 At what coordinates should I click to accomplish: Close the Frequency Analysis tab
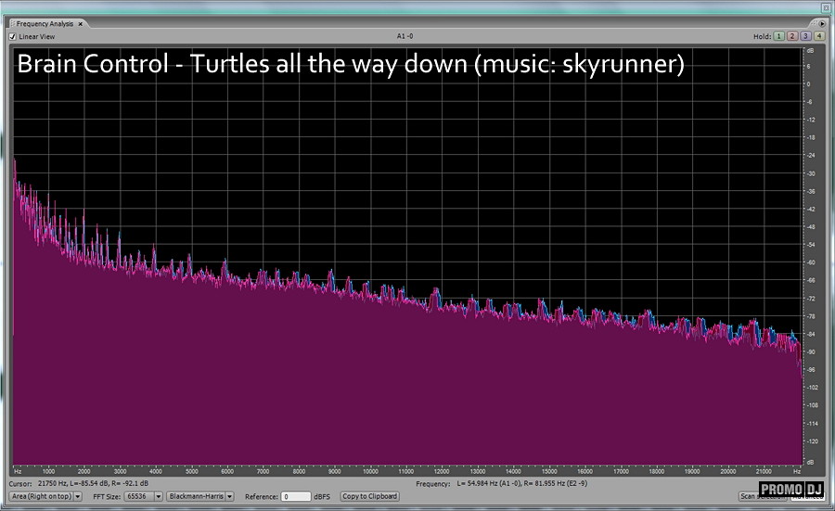80,23
